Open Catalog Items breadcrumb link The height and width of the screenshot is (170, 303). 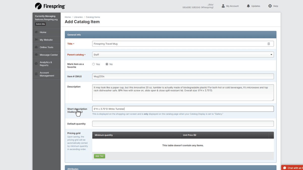[x=93, y=17]
